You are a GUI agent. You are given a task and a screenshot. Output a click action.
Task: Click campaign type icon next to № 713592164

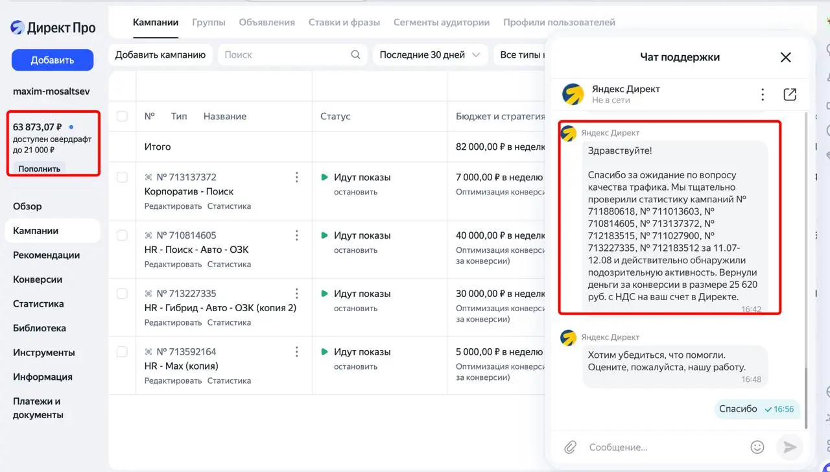click(x=149, y=352)
